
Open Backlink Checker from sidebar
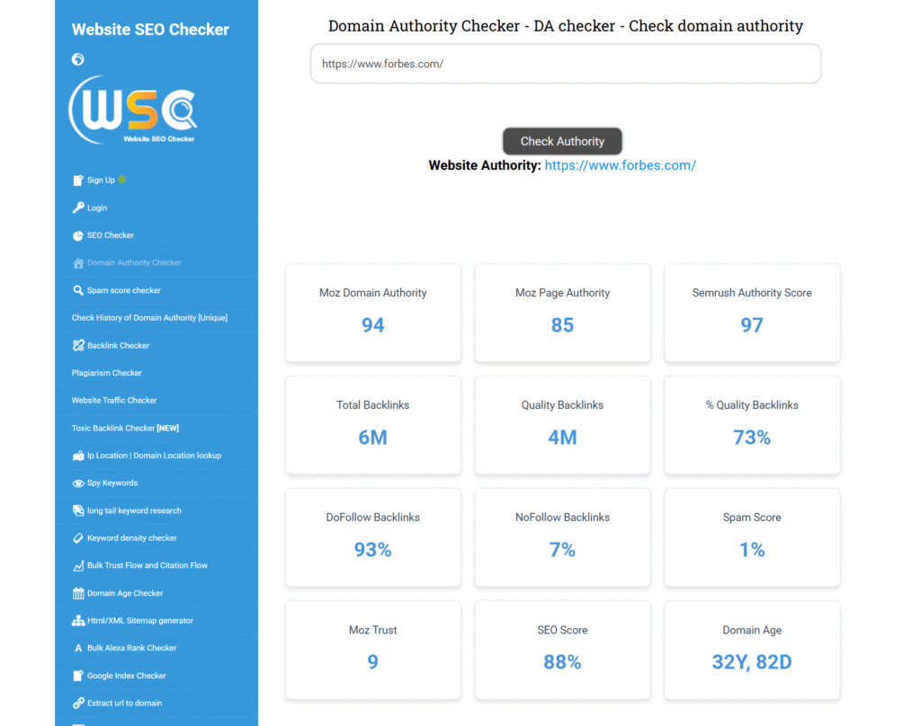[x=156, y=346]
